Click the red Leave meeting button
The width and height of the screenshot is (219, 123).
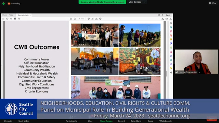tap(212, 119)
